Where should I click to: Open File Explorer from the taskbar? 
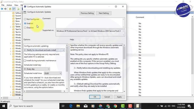tap(78, 106)
